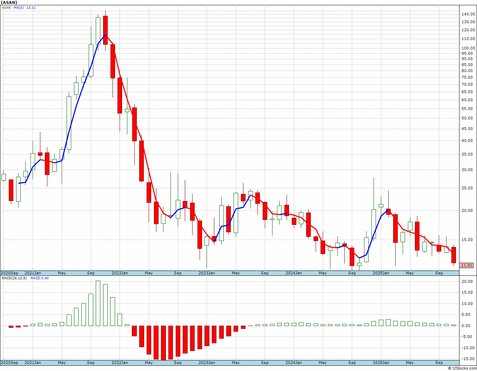Screen dimensions: 477x371
Task: Click the (ASAN) chart title
Action: 9,2
